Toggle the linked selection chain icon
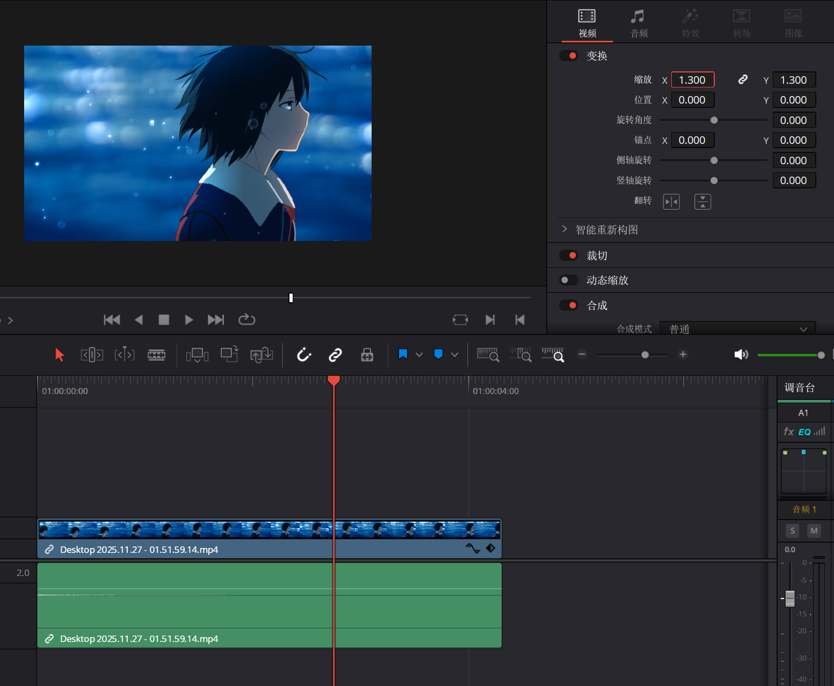Viewport: 834px width, 686px height. 336,355
